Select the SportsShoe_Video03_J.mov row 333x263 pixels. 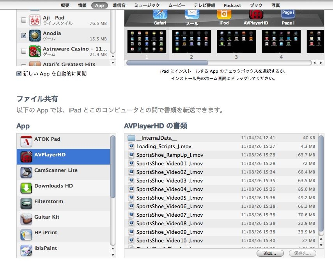tap(221, 181)
